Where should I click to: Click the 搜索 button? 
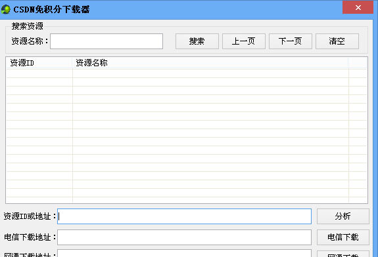click(x=197, y=41)
